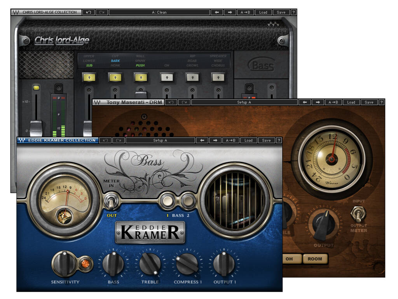This screenshot has width=398, height=299.
Task: Toggle the ON arrow button in Chris Lord-Alge
Action: click(167, 77)
